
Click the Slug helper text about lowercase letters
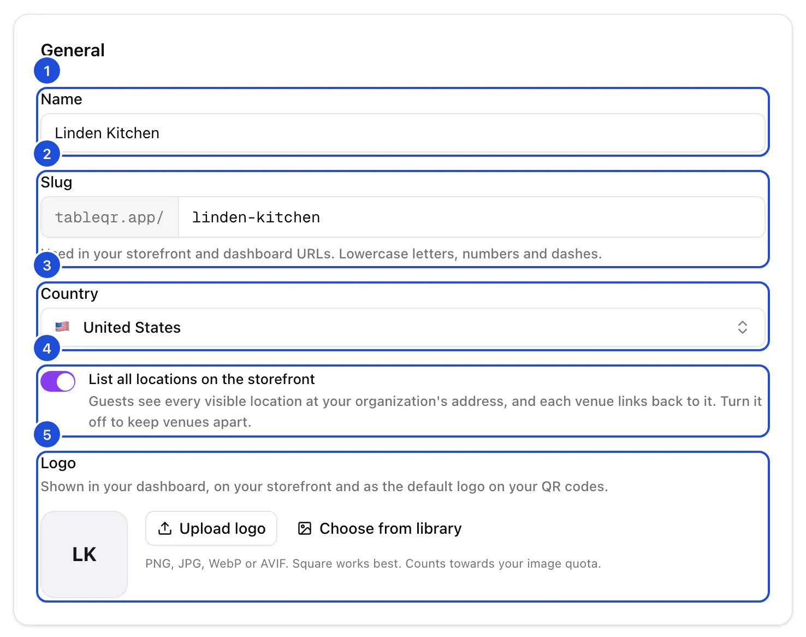[322, 254]
